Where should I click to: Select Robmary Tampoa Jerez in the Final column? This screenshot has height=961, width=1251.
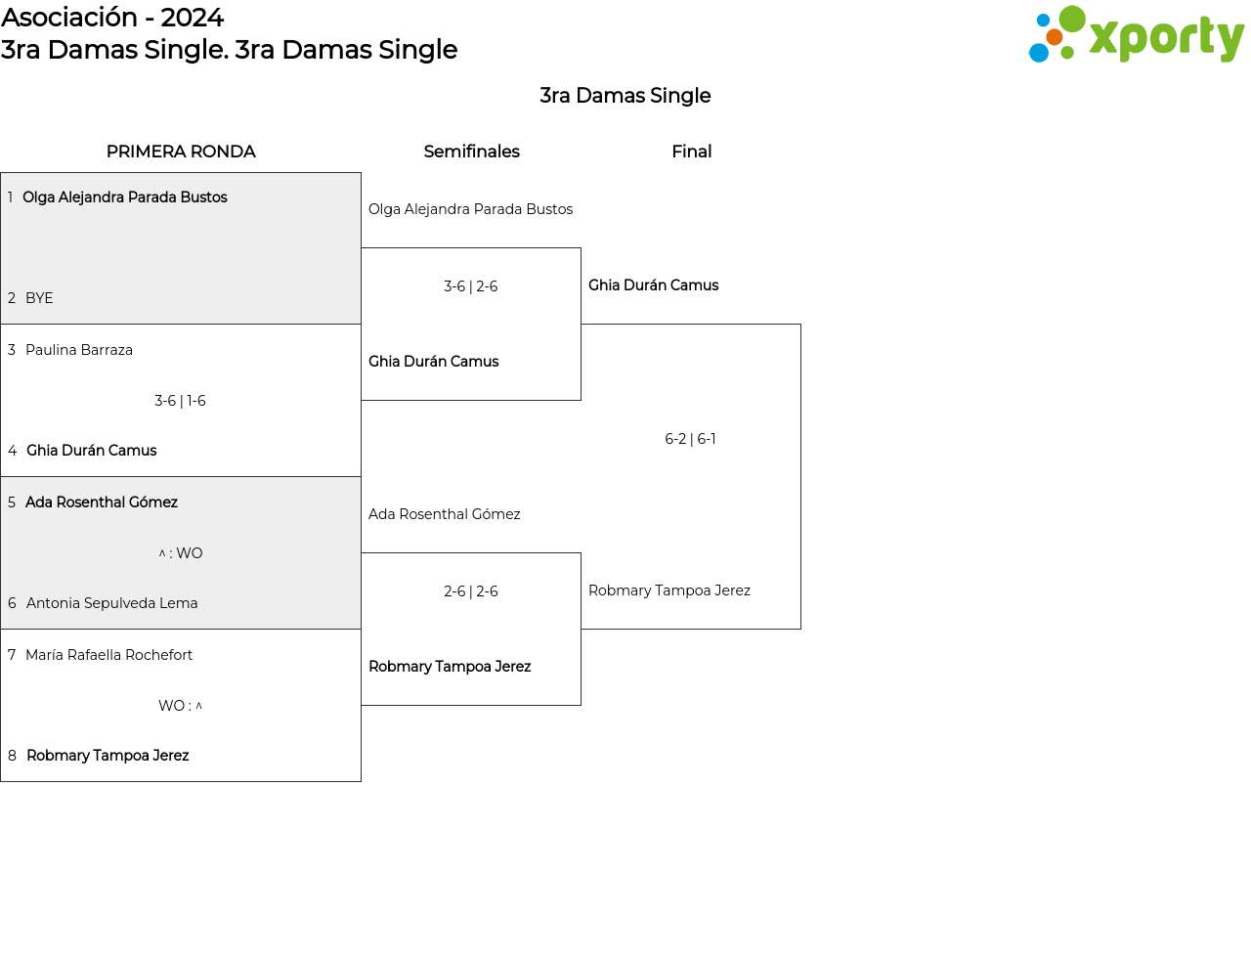[x=669, y=590]
